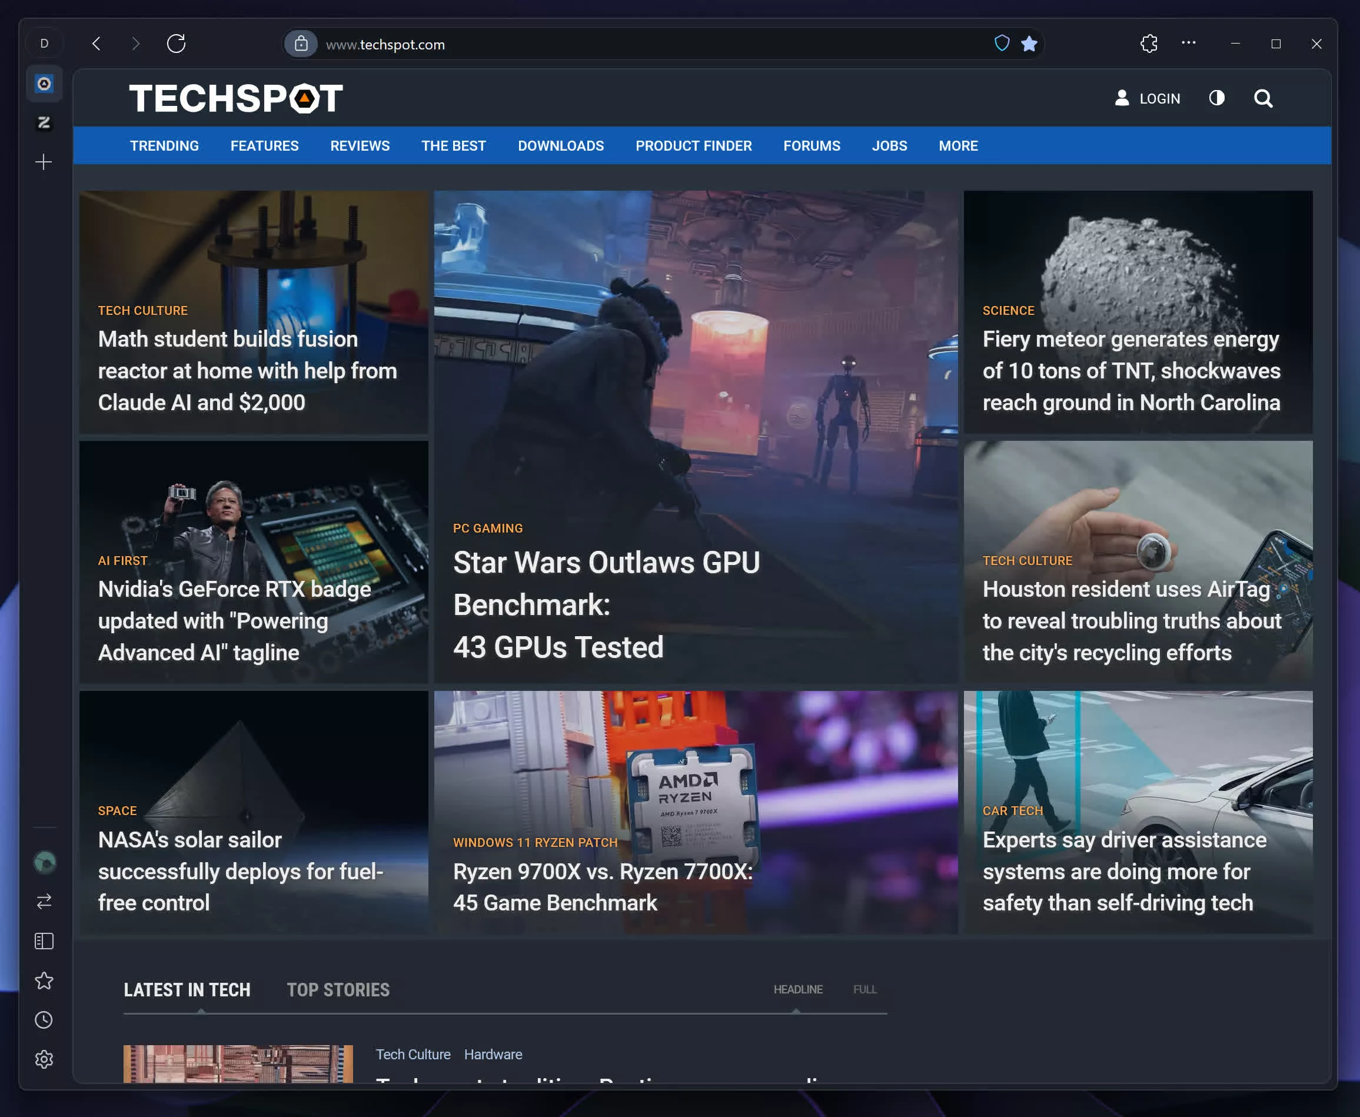1360x1117 pixels.
Task: Switch feed view to HEADLINE
Action: 798,989
